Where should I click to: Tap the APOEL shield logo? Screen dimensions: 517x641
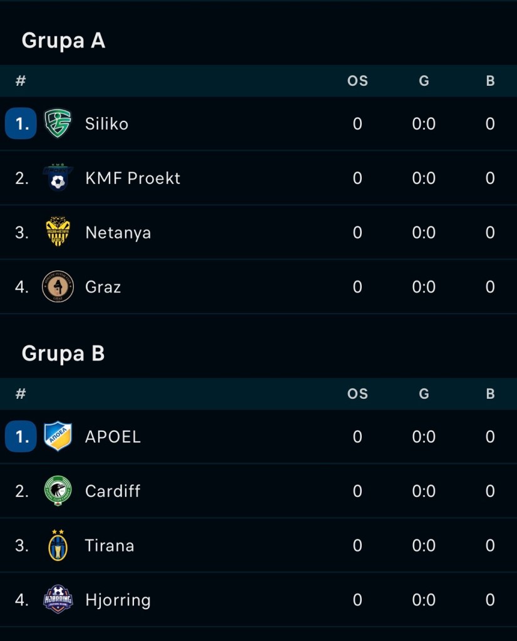(58, 436)
